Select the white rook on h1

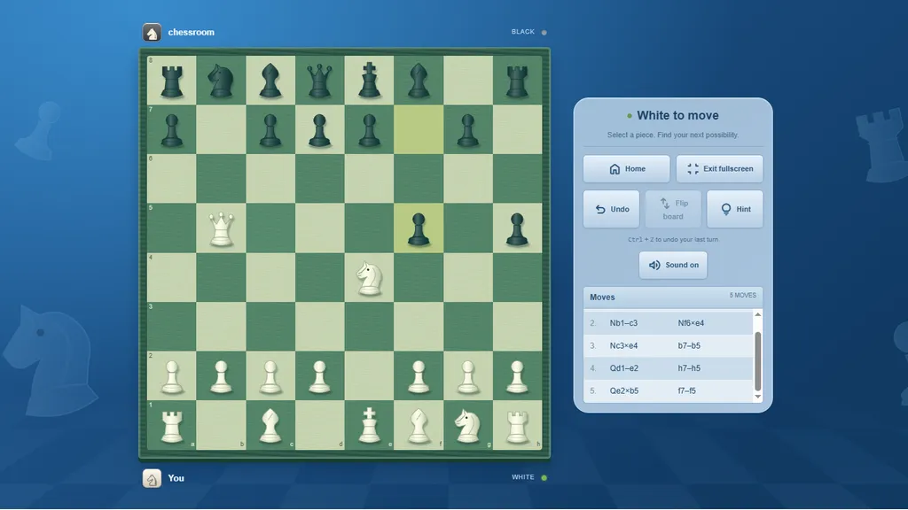pyautogui.click(x=517, y=425)
